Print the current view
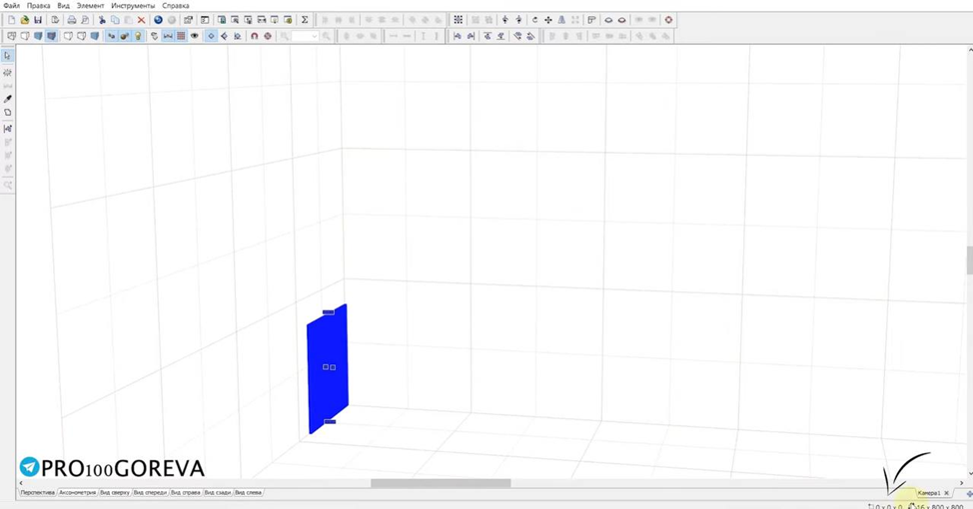 pos(71,20)
